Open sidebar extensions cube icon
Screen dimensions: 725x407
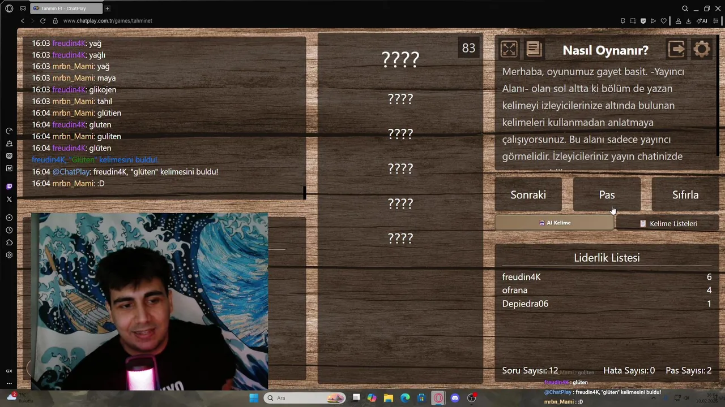click(9, 243)
